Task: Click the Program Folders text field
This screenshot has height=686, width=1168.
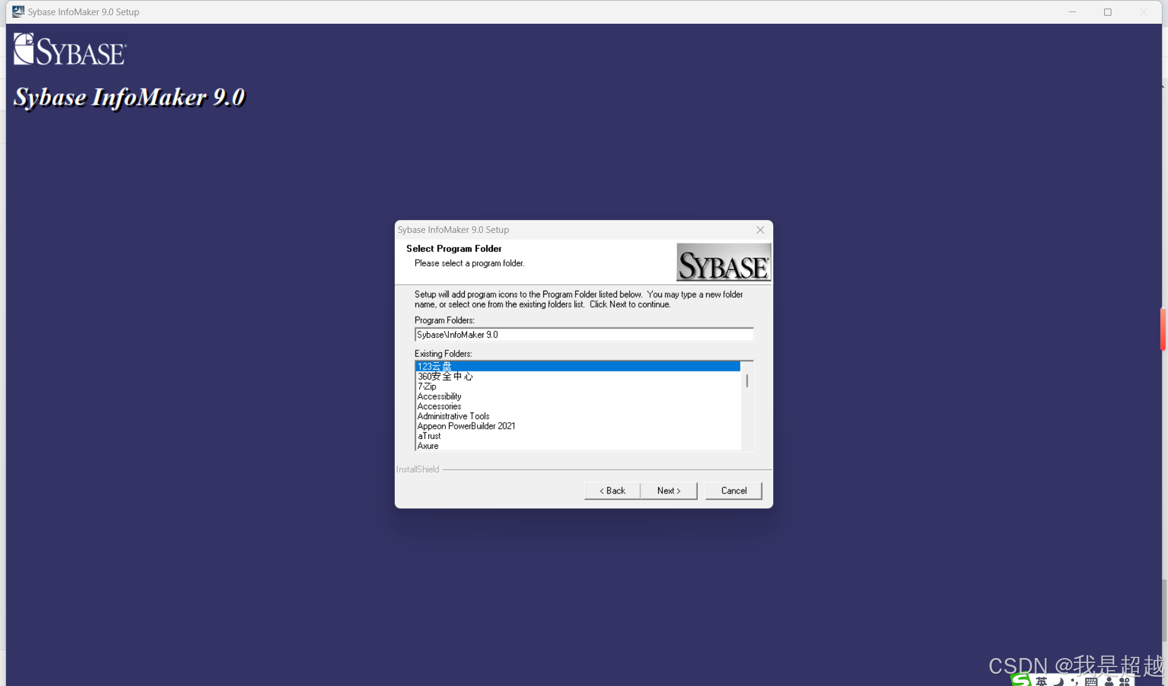Action: click(x=583, y=334)
